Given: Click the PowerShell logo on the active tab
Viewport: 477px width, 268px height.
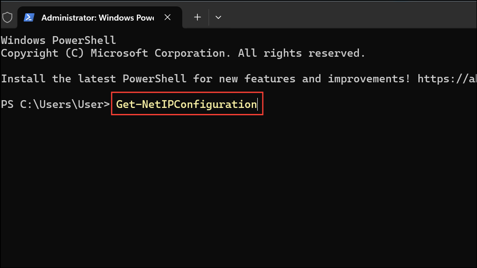Looking at the screenshot, I should (x=29, y=17).
